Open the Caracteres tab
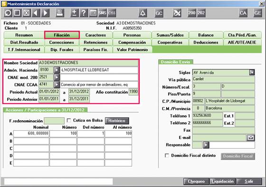Viewport: 266px width, 187px height. 95,35
